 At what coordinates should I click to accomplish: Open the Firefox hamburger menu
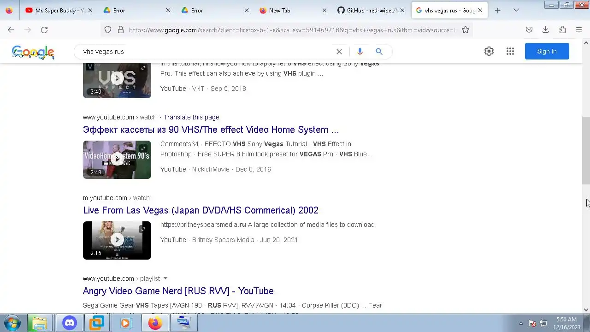[579, 30]
